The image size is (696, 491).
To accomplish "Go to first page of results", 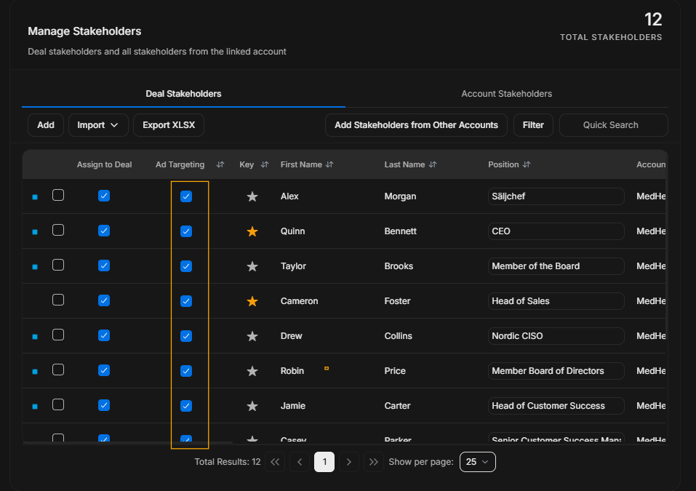I will coord(275,462).
